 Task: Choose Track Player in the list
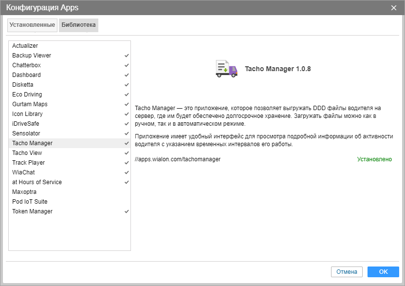[x=70, y=163]
